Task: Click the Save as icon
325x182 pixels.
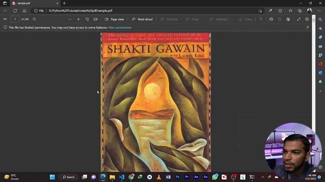Action: [x=288, y=19]
